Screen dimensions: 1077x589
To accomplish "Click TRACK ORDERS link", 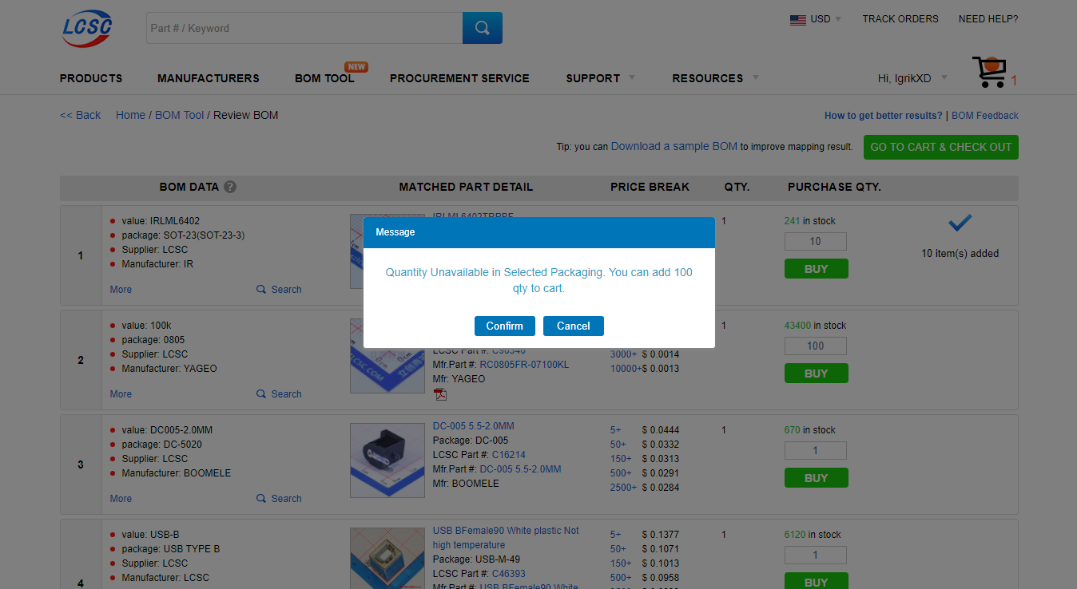I will [x=900, y=19].
